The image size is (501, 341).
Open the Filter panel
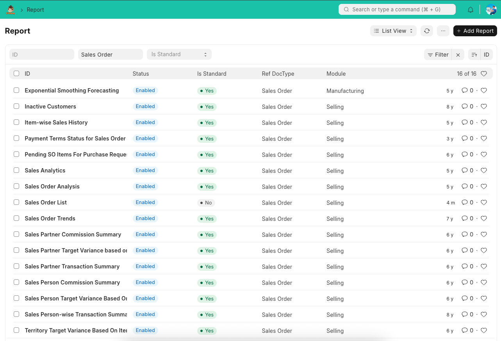point(438,54)
